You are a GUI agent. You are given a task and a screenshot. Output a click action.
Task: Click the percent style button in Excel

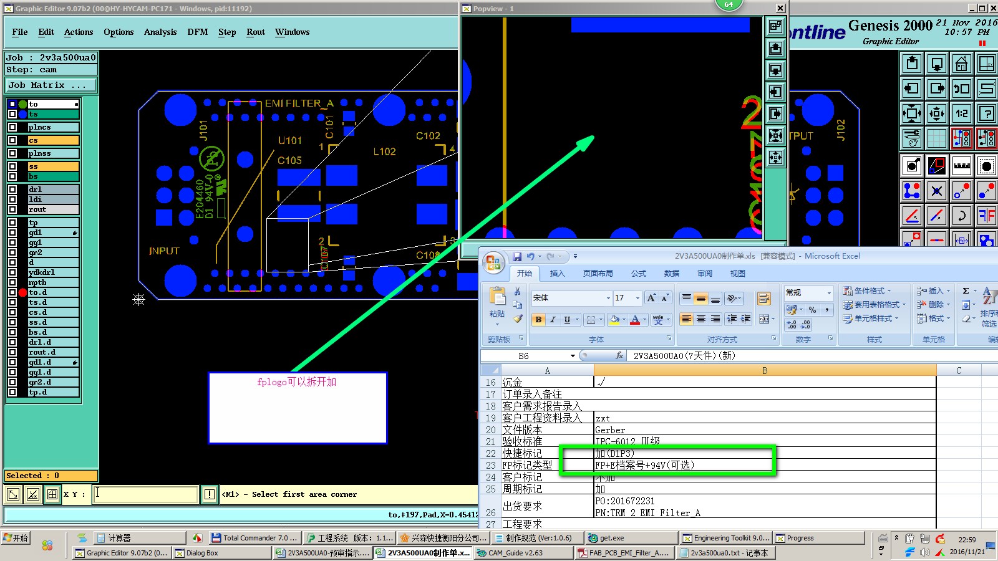coord(812,310)
